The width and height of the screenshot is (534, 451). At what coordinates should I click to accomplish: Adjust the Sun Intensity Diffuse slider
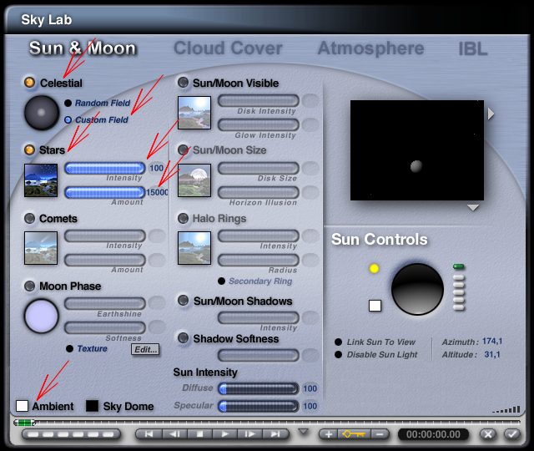pos(259,388)
